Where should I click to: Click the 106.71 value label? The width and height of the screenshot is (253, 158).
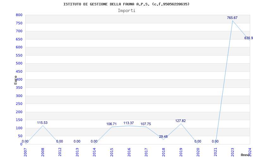tap(111, 124)
